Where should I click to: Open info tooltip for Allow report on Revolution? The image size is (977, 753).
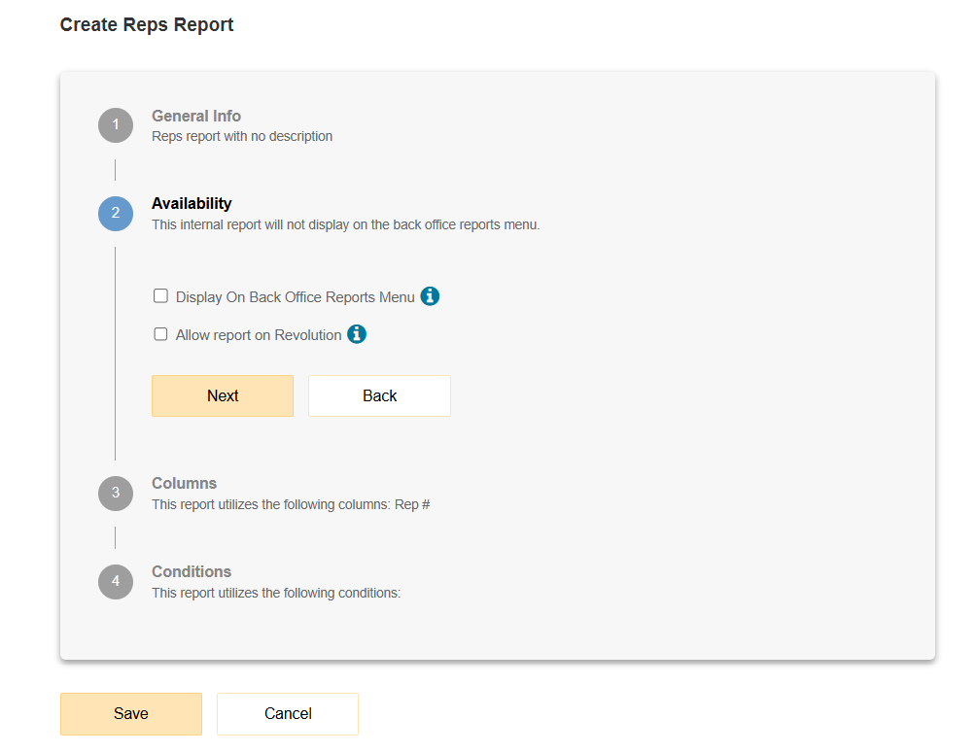357,333
